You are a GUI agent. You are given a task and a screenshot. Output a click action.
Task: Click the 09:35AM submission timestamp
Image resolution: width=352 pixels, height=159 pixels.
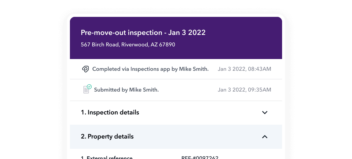click(x=244, y=90)
